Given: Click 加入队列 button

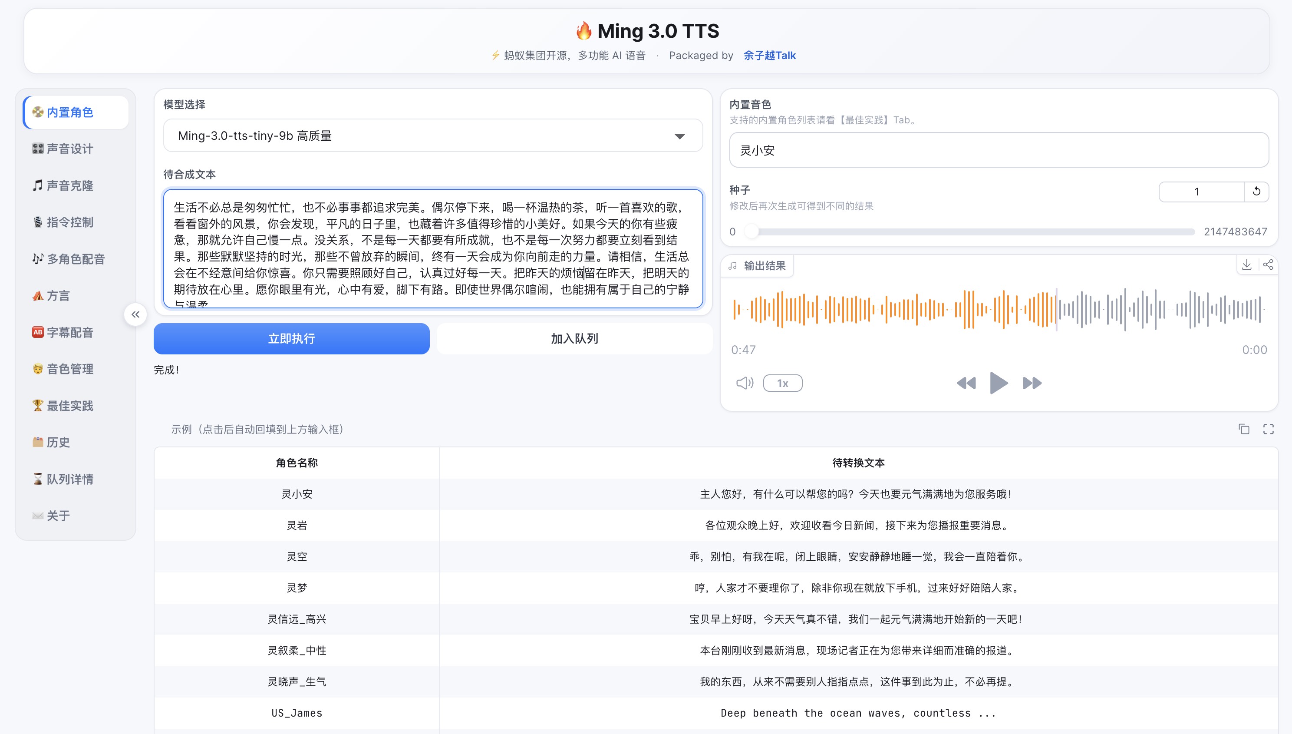Looking at the screenshot, I should pyautogui.click(x=574, y=339).
